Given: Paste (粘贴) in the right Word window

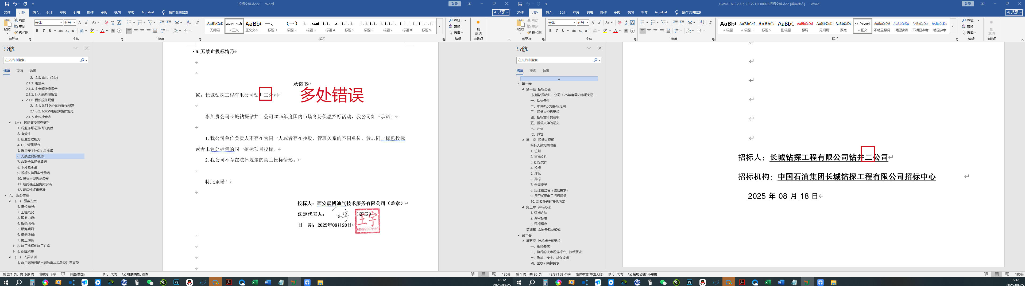Looking at the screenshot, I should (520, 26).
